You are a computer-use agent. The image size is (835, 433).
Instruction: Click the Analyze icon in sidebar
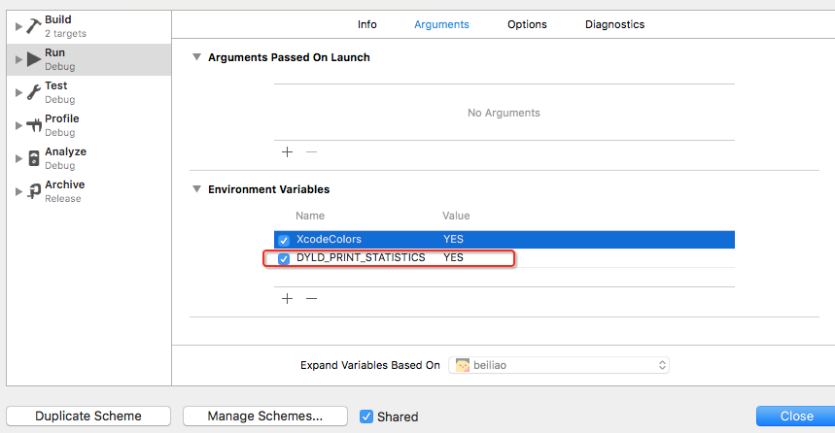34,158
